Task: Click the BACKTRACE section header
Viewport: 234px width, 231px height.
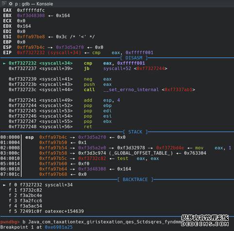Action: [135, 180]
